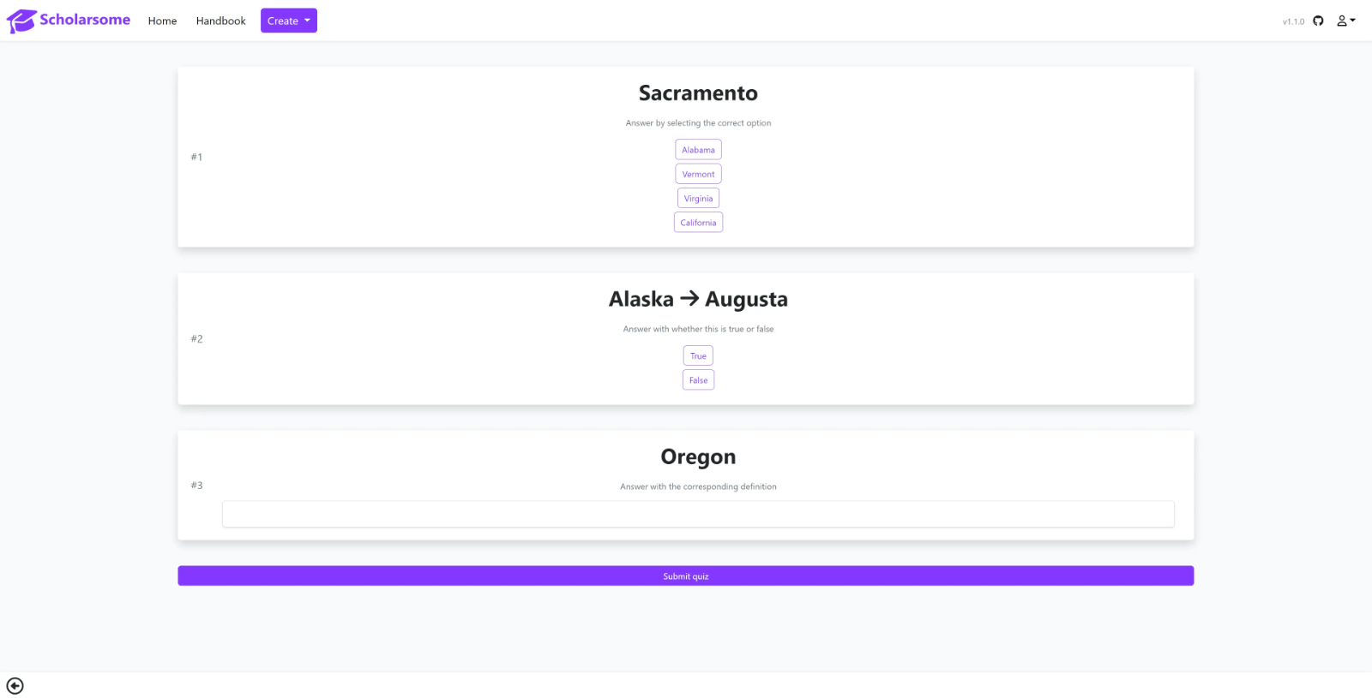Expand the Create dropdown menu
1372x698 pixels.
(288, 21)
